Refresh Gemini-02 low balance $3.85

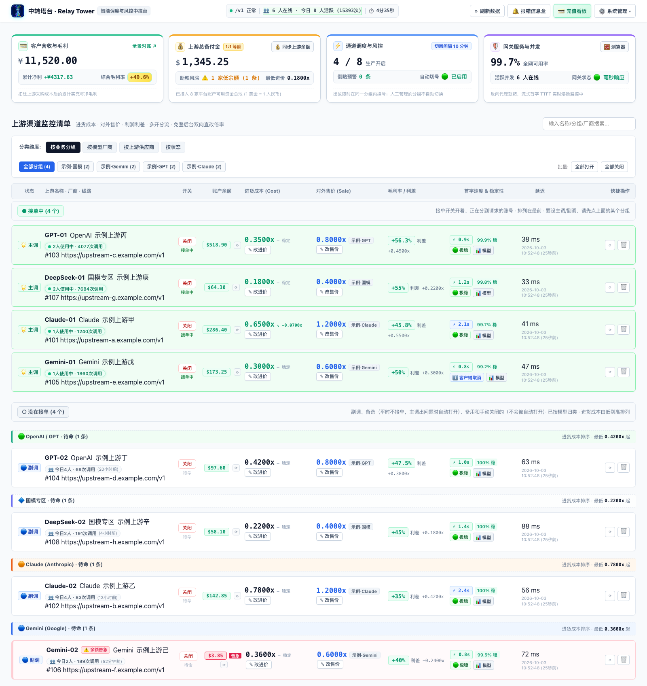point(224,665)
